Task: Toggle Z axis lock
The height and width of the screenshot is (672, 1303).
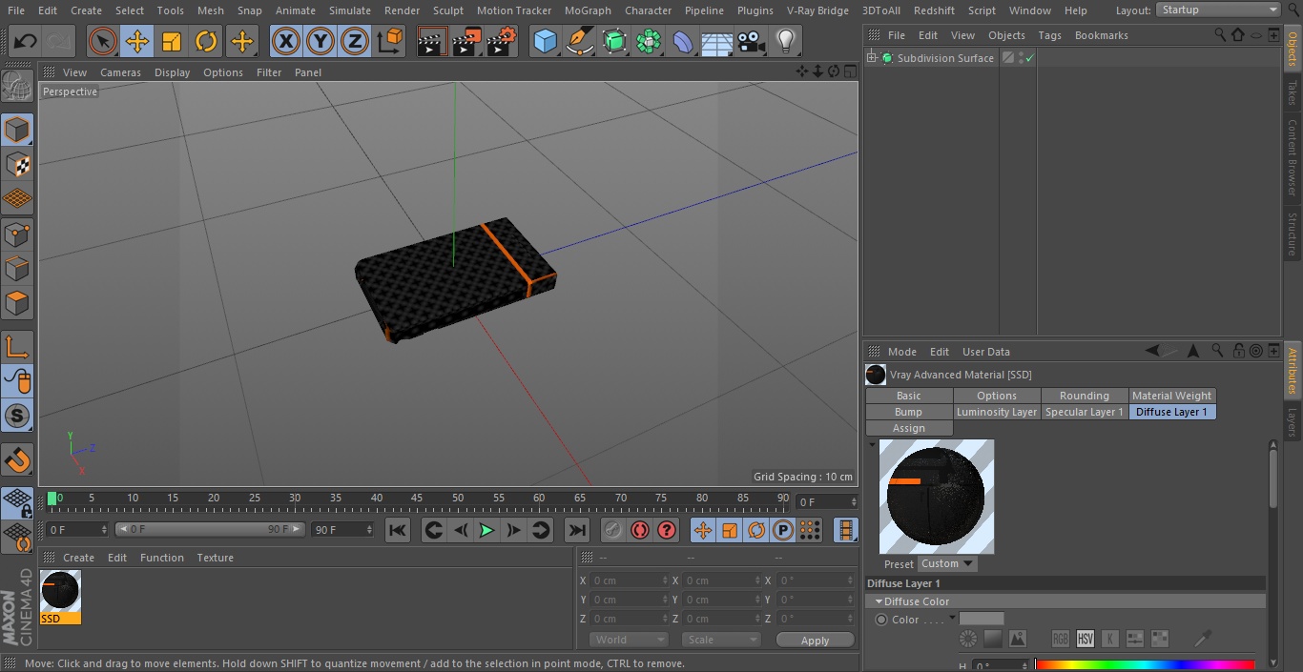Action: coord(355,42)
